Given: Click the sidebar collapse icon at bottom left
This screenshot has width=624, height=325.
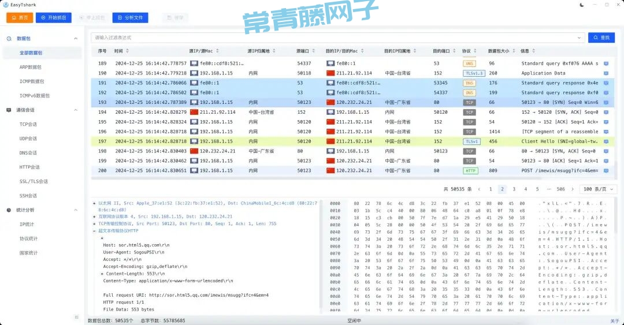Looking at the screenshot, I should pos(76,317).
